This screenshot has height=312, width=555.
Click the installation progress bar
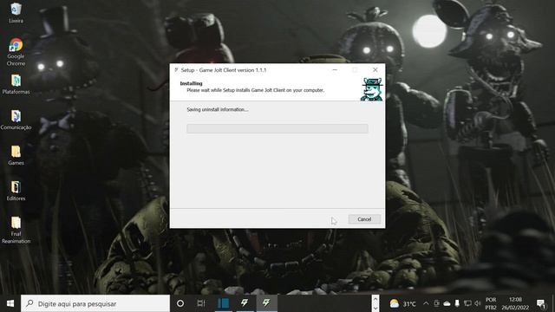click(277, 128)
